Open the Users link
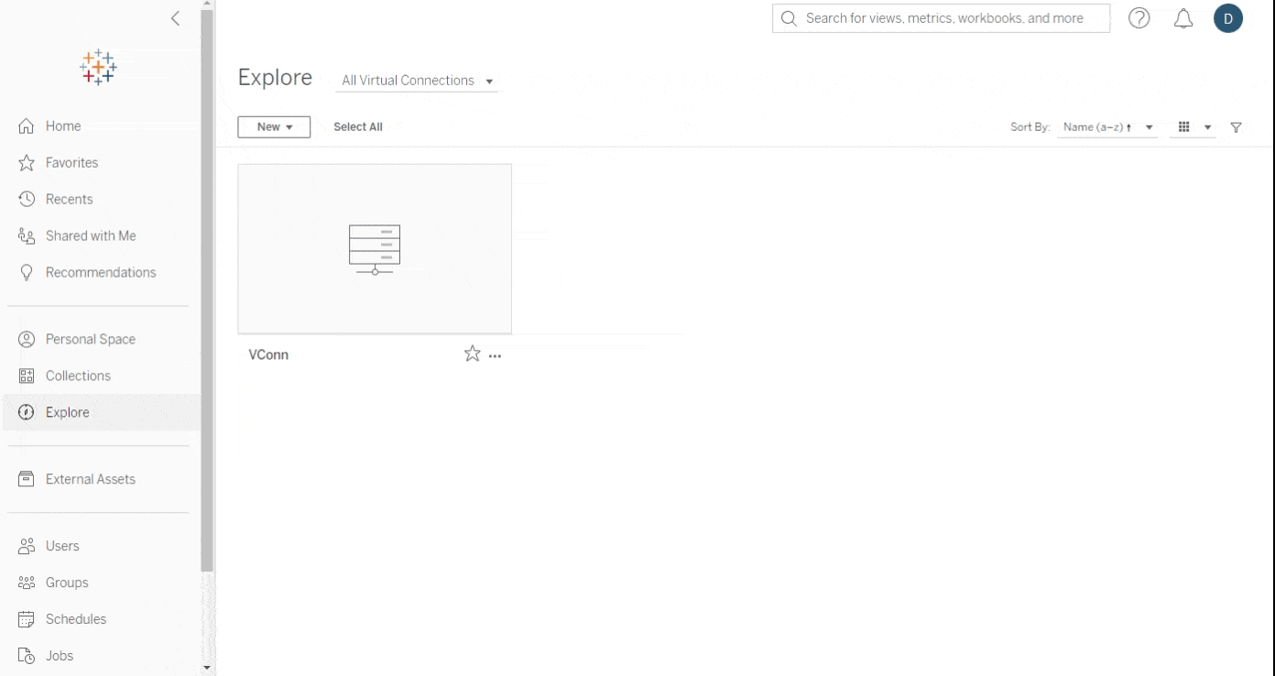This screenshot has height=676, width=1275. [x=62, y=546]
